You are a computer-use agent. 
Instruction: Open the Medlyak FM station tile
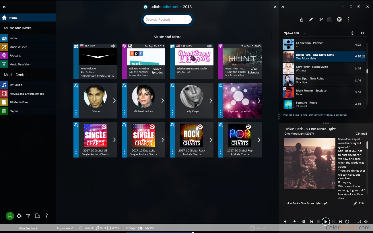[x=95, y=61]
